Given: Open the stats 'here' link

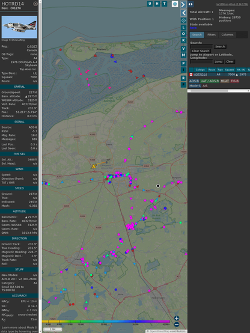Looking at the screenshot, I should [193, 28].
